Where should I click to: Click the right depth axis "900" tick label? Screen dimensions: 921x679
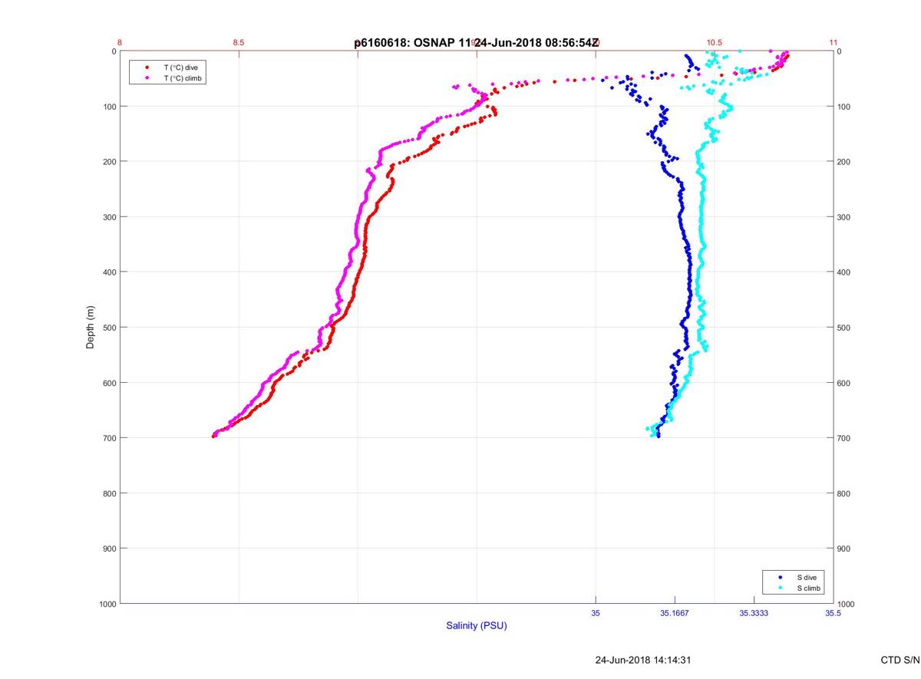click(844, 549)
